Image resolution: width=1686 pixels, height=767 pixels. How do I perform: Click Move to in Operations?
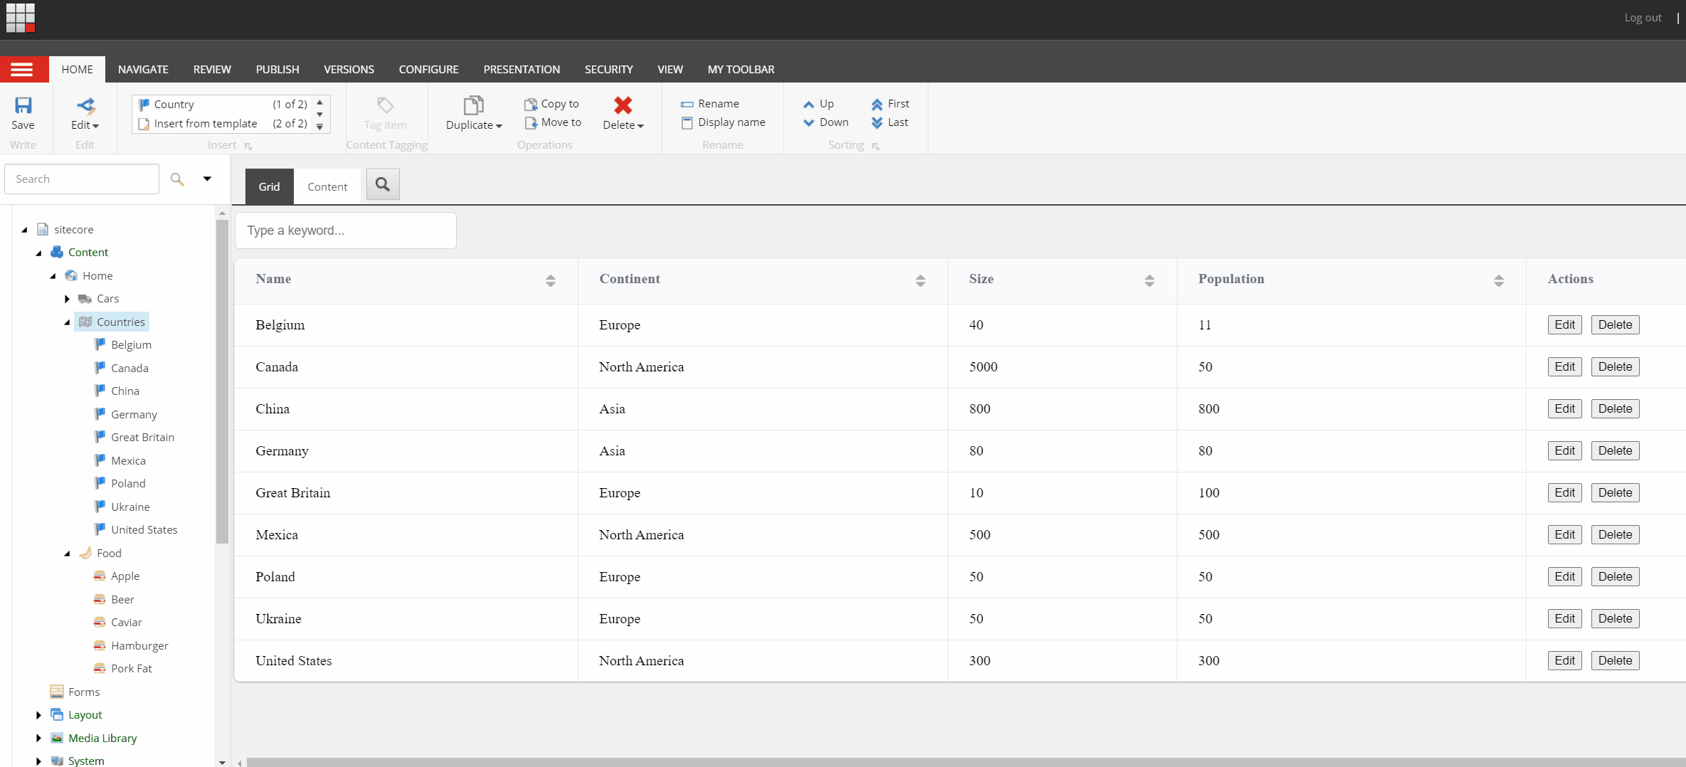(553, 122)
